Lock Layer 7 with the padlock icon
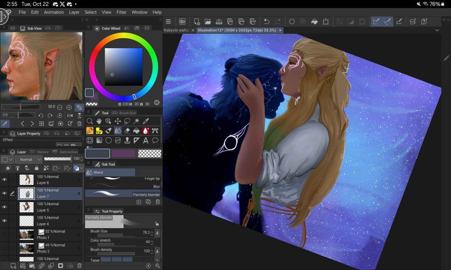This screenshot has width=451, height=270. (37, 168)
